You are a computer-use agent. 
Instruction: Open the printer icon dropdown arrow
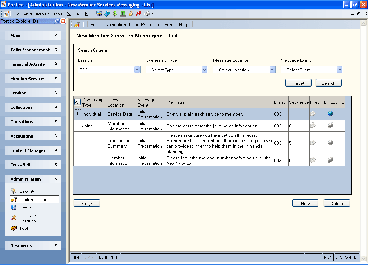tap(152, 14)
